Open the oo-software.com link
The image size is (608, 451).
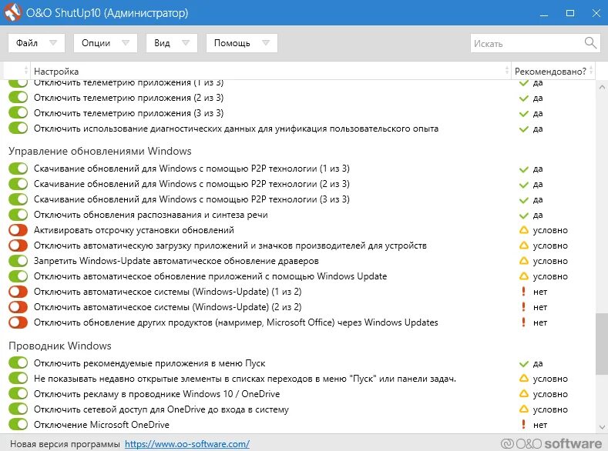tap(187, 443)
